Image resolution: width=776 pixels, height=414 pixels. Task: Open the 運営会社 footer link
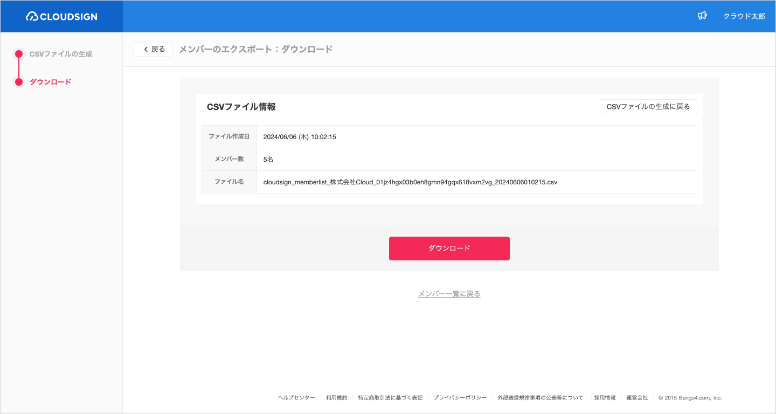pyautogui.click(x=637, y=398)
